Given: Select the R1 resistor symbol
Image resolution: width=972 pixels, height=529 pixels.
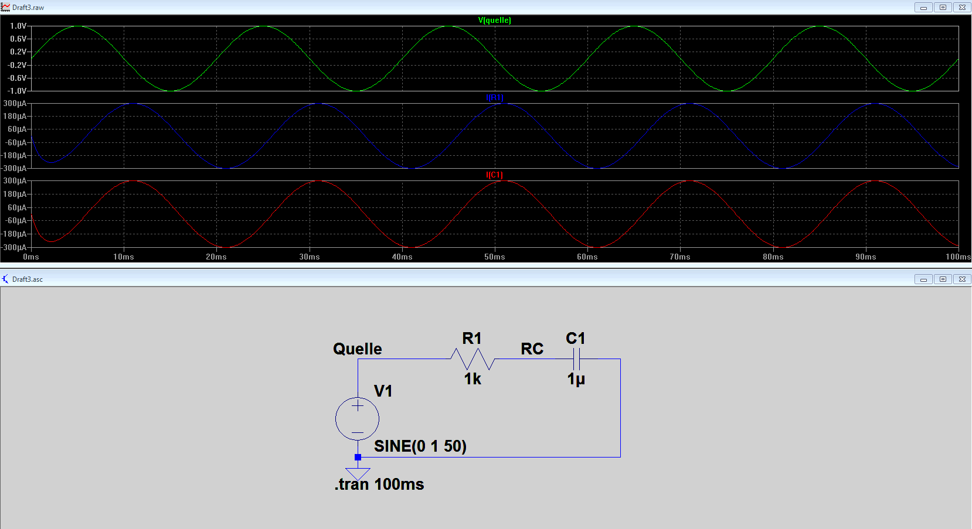Looking at the screenshot, I should [473, 359].
